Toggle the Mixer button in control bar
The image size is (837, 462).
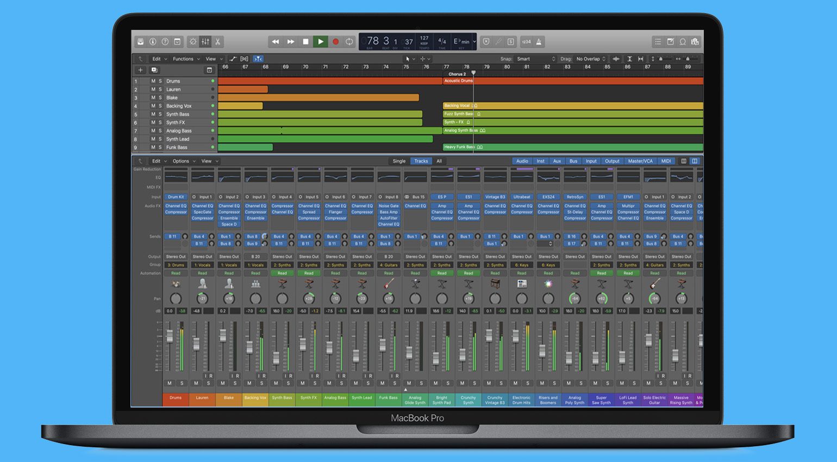(205, 42)
